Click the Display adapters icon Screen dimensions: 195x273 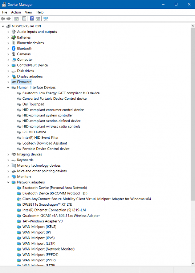point(13,76)
